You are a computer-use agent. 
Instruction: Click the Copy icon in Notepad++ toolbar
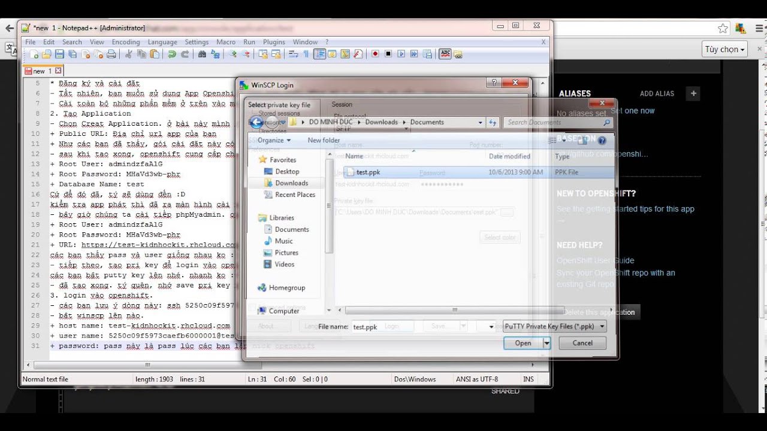click(x=141, y=54)
